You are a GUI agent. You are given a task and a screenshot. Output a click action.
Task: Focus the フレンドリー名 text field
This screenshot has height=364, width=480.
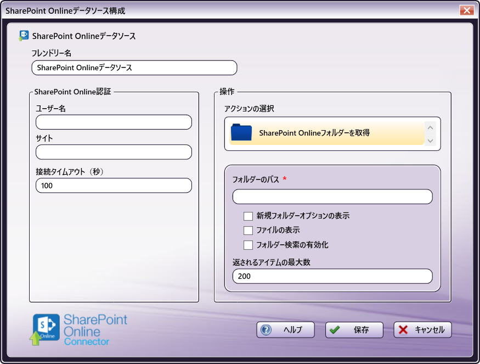134,68
